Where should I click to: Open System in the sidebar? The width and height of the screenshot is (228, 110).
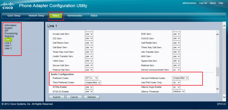tap(9, 28)
